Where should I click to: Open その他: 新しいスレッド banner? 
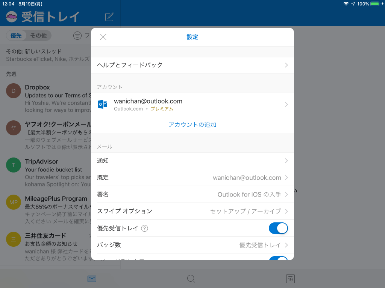pyautogui.click(x=45, y=55)
